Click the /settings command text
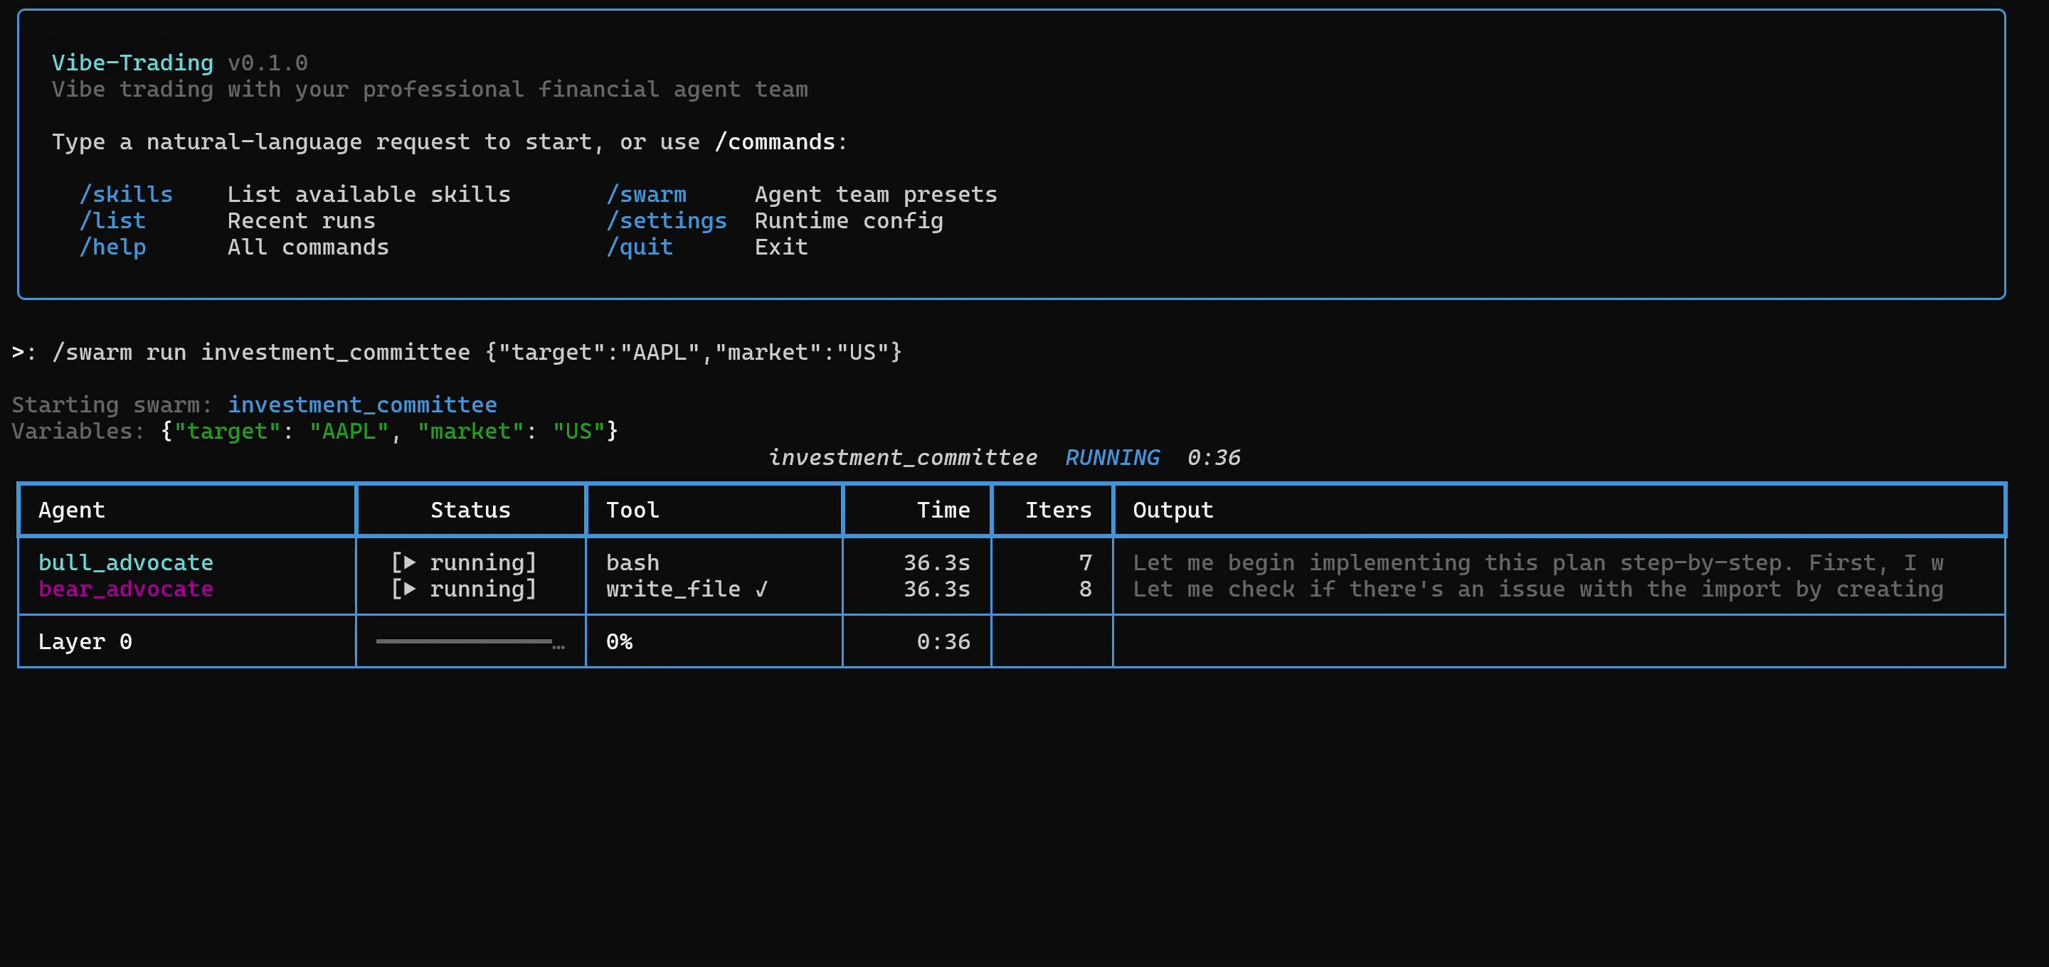Viewport: 2049px width, 967px height. tap(667, 220)
